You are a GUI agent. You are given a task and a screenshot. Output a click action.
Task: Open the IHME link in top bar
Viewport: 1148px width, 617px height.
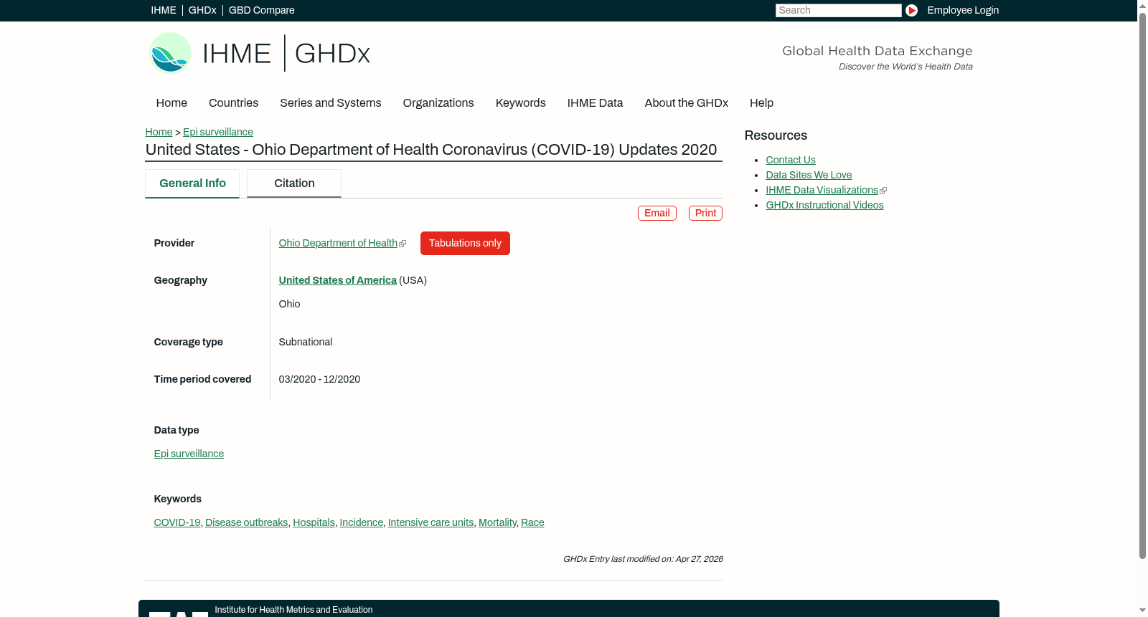[164, 10]
